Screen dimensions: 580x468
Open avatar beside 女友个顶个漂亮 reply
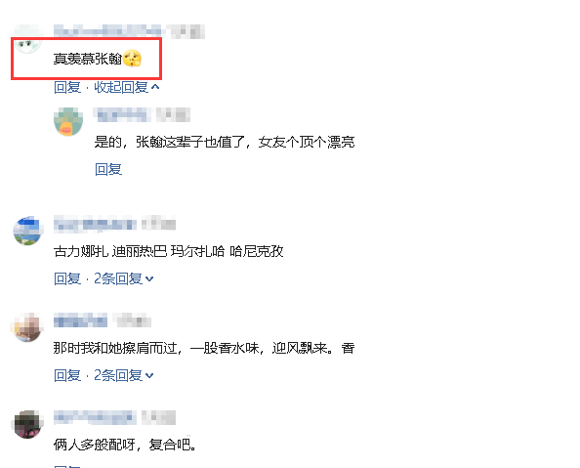(x=68, y=122)
